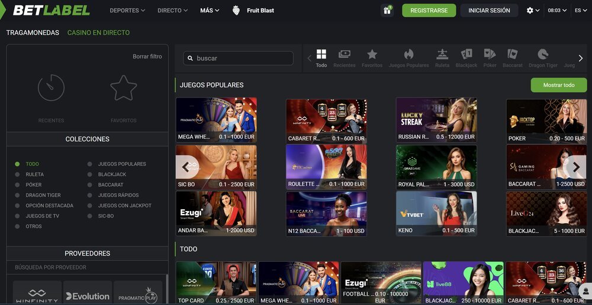Open the Andar Bahar Ezugi thumbnail
592x305 pixels.
216,213
